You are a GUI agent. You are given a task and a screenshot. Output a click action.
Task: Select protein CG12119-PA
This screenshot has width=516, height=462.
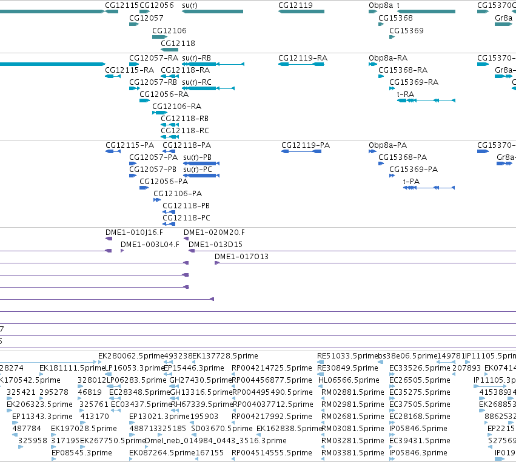tap(301, 151)
